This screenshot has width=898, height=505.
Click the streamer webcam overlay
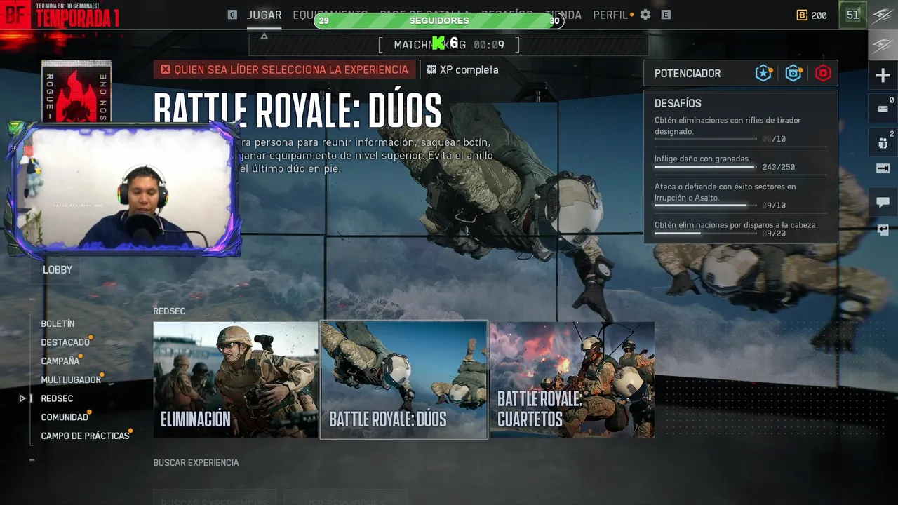tap(124, 188)
